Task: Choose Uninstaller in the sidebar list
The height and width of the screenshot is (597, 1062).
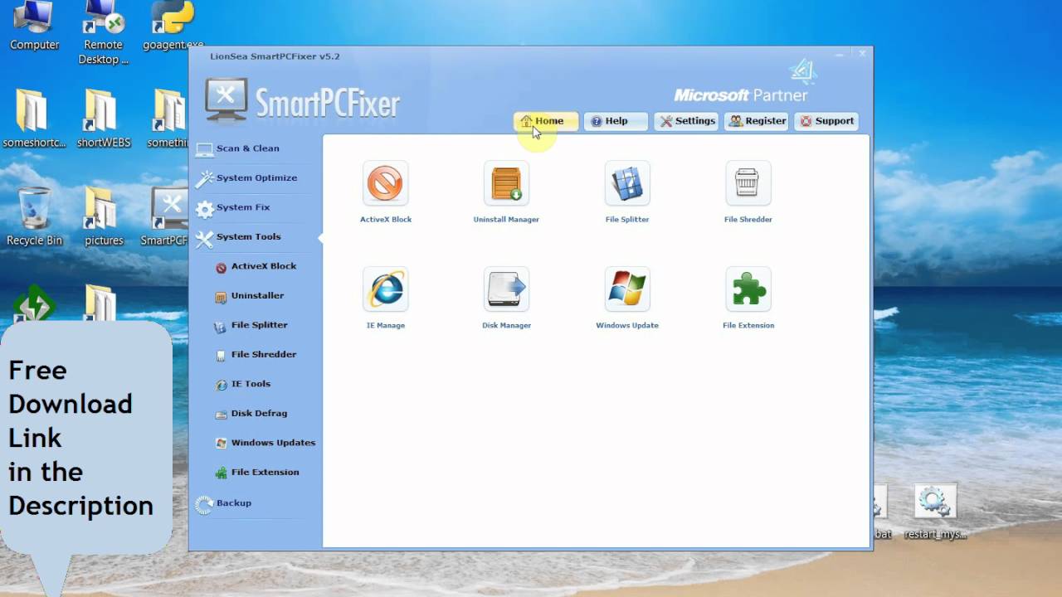Action: tap(250, 296)
